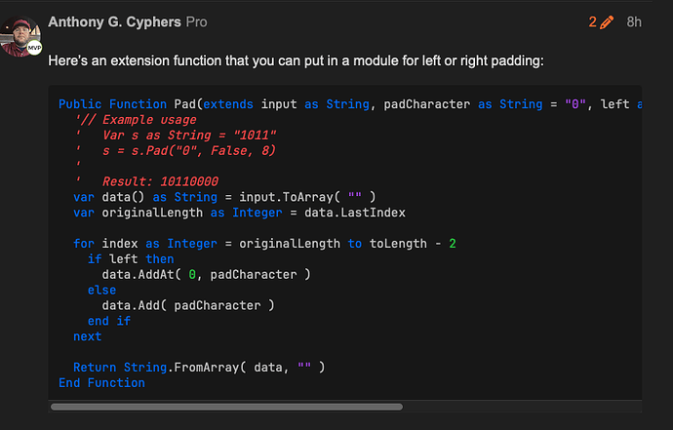This screenshot has height=430, width=673.
Task: Click the MVP badge on the avatar
Action: [34, 47]
